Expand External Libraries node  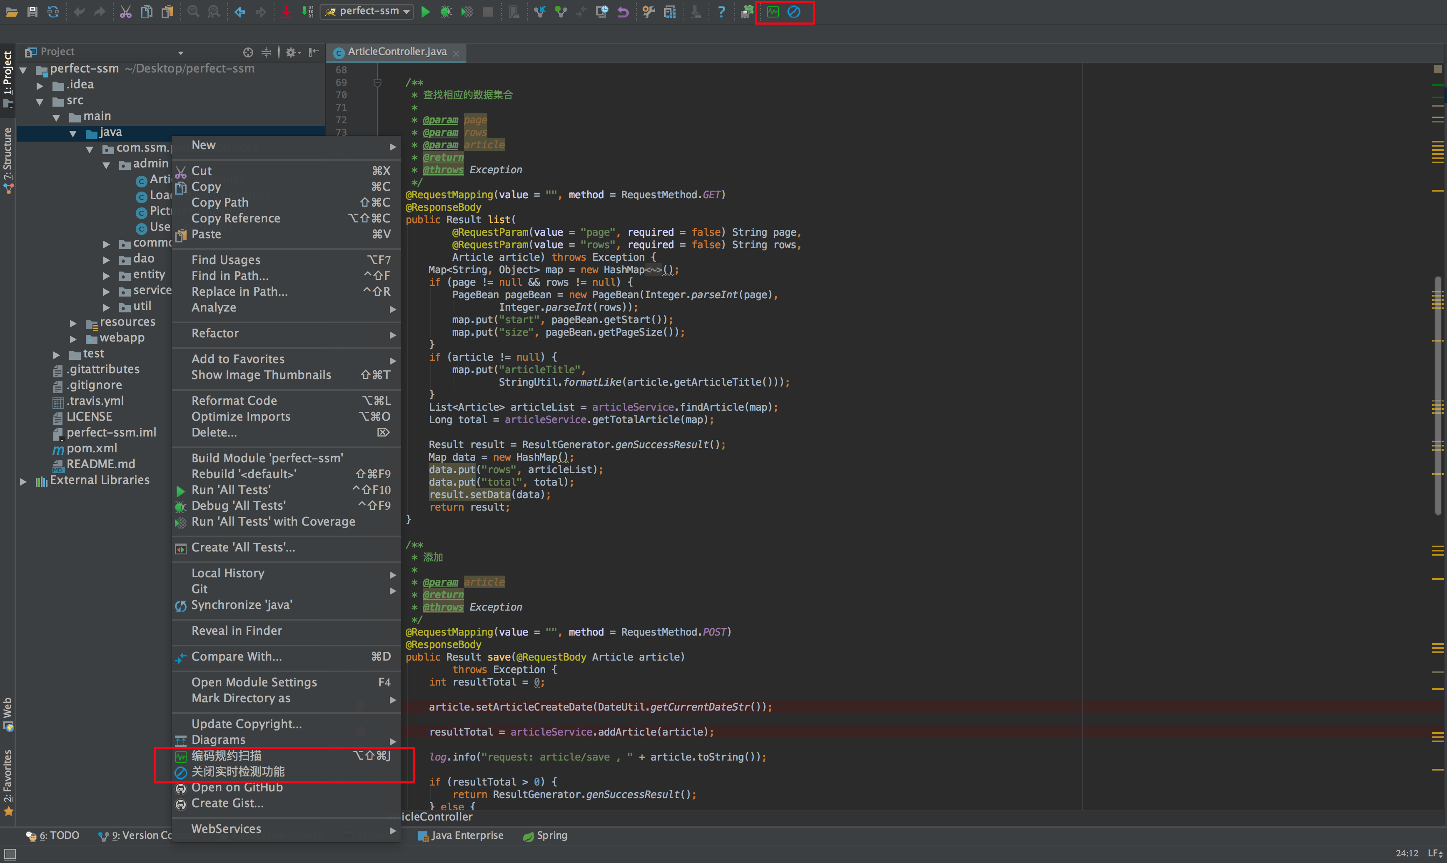click(23, 481)
